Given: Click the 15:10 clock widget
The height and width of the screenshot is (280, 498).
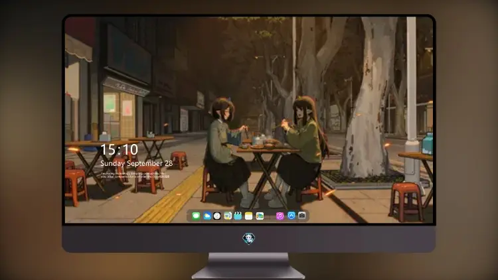Looking at the screenshot, I should [119, 149].
